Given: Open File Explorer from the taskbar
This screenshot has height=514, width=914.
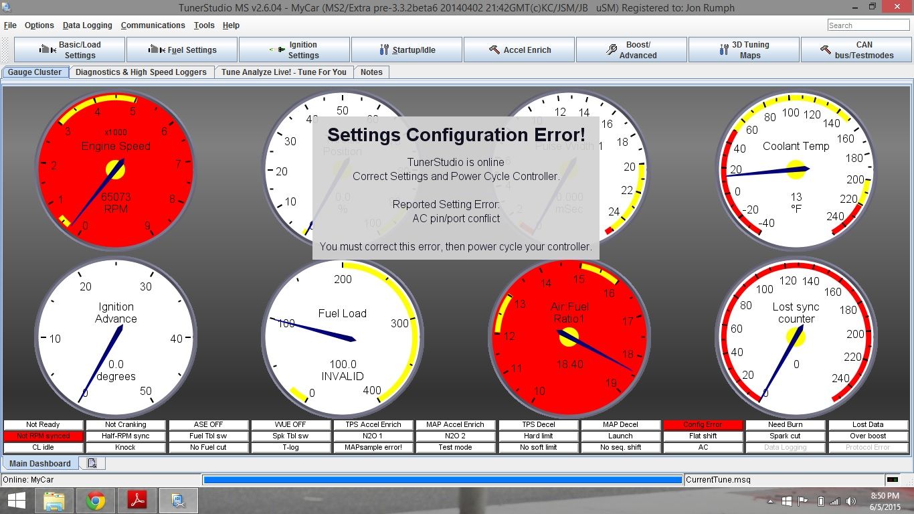Looking at the screenshot, I should (54, 501).
